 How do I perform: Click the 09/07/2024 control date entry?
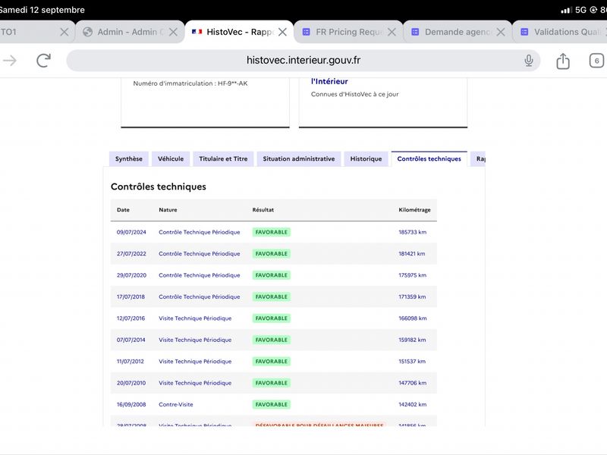click(131, 232)
